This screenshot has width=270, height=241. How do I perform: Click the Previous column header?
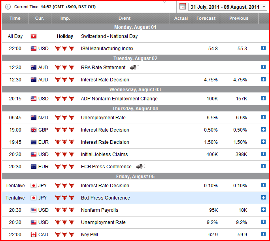click(x=239, y=18)
